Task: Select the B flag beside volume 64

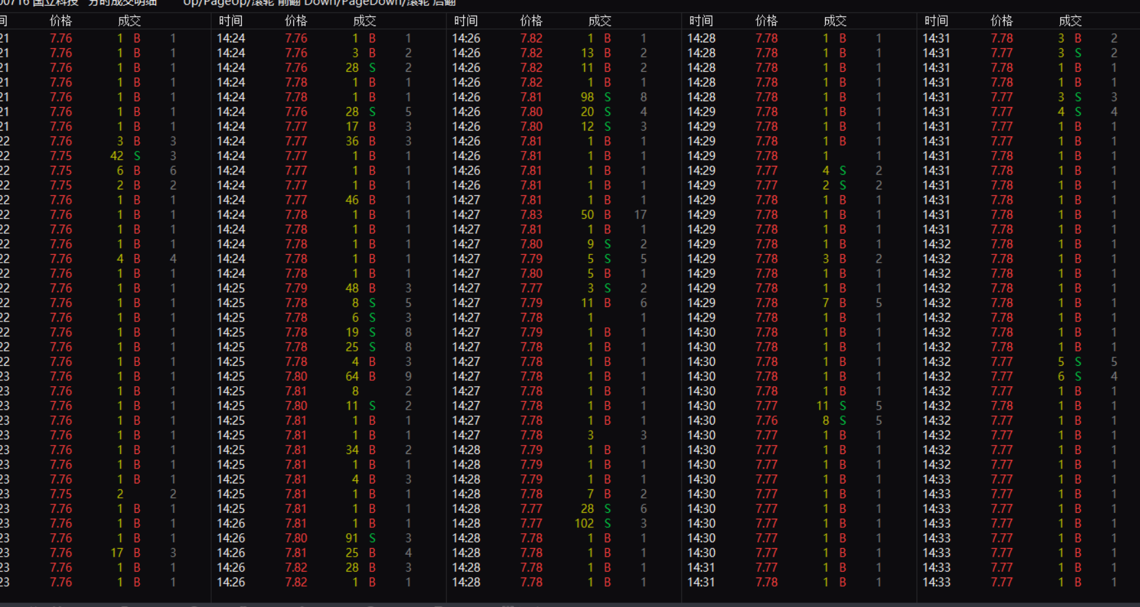Action: (x=372, y=376)
